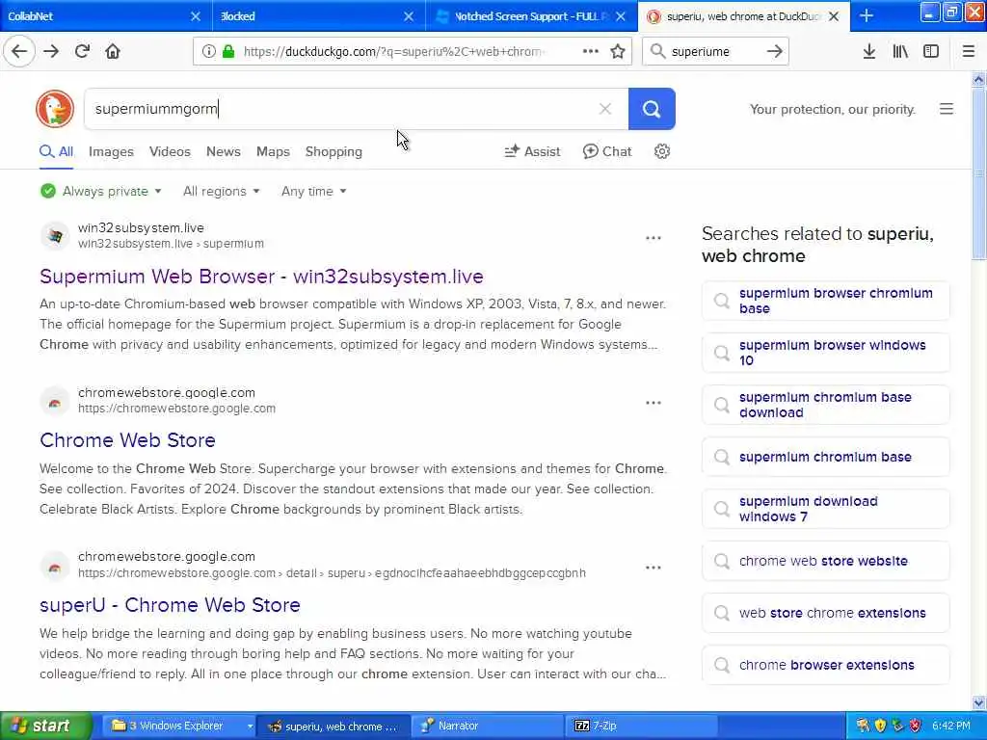Screen dimensions: 987x740
Task: Open page actions three-dots menu in address bar
Action: point(591,51)
